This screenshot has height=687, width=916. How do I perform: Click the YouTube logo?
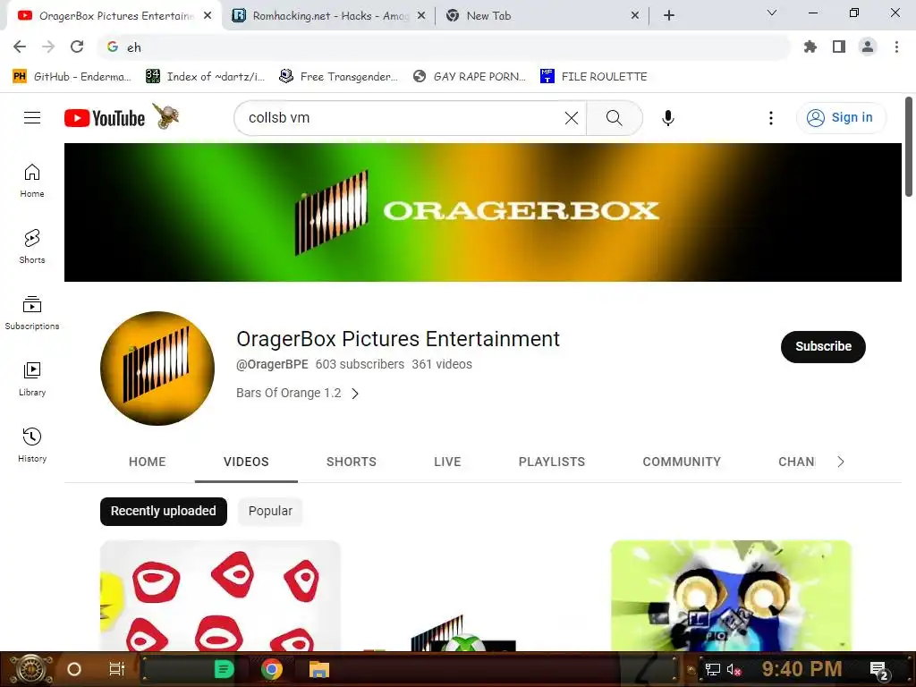point(105,118)
